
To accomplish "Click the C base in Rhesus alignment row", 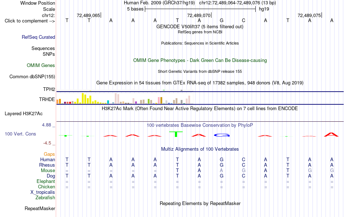I will pos(244,165).
